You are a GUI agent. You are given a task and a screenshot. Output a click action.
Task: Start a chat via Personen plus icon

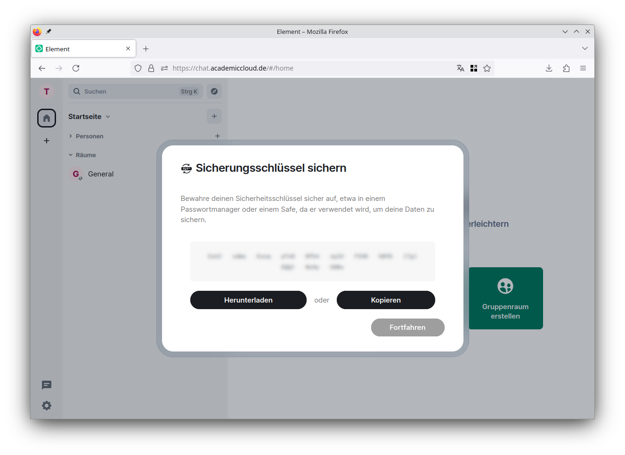[218, 136]
